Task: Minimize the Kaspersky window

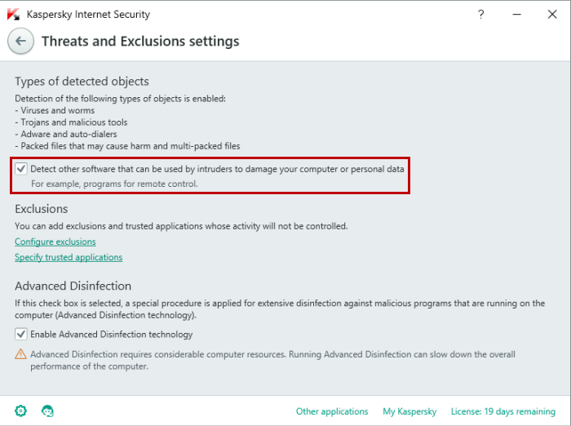Action: 516,14
